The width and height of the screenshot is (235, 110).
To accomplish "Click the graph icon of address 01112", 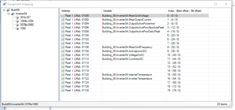I will click(x=63, y=59).
